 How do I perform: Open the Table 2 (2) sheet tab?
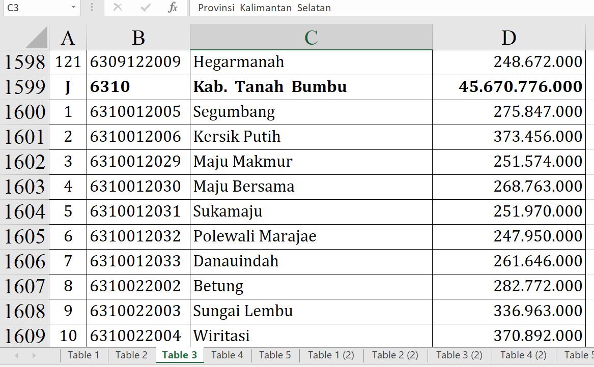point(395,355)
